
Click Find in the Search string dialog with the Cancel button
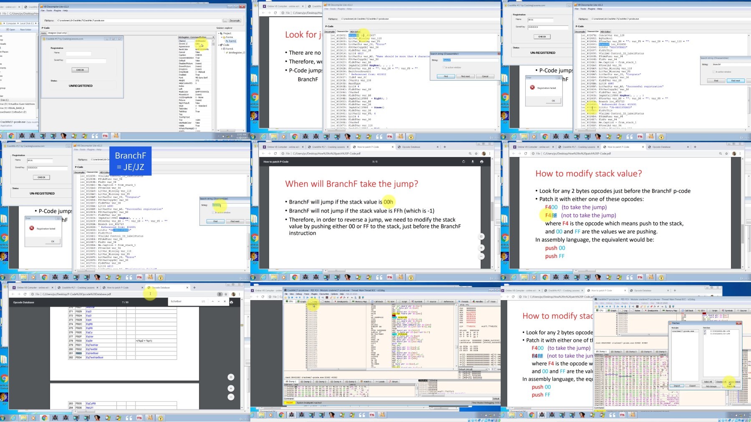coord(446,76)
